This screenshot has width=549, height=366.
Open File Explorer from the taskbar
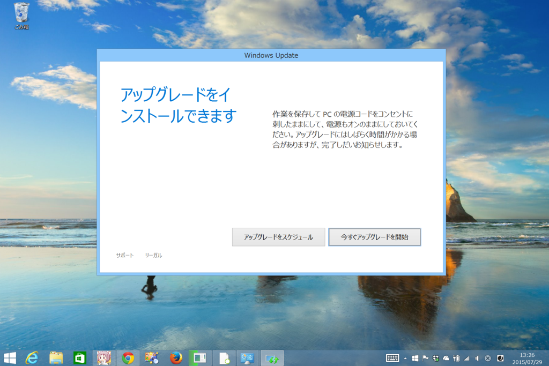coord(56,358)
